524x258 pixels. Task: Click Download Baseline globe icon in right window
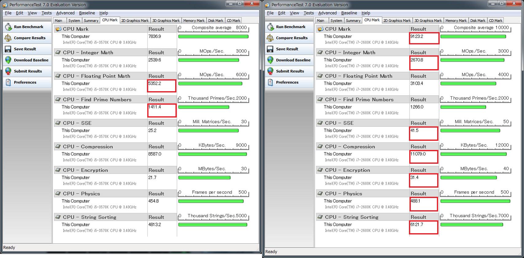click(x=270, y=60)
